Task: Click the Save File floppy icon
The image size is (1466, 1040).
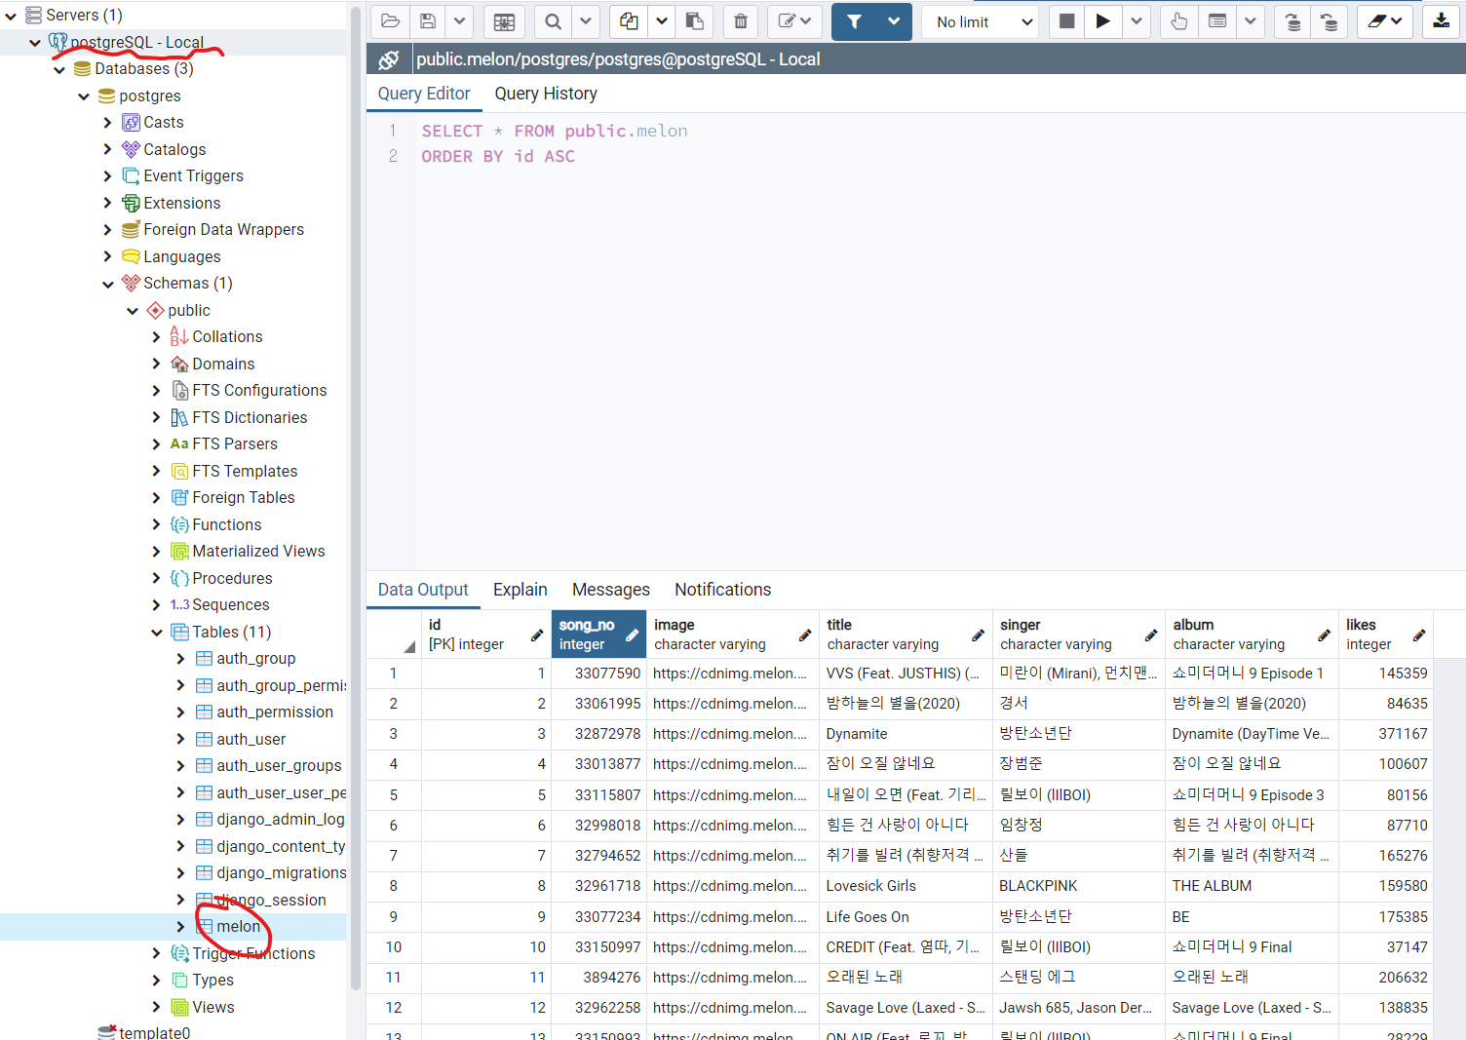Action: point(428,21)
